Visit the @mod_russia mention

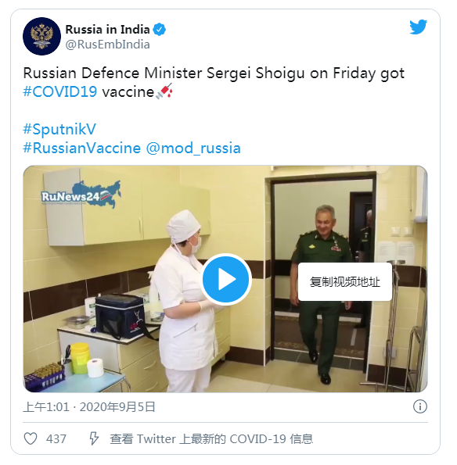coord(193,148)
